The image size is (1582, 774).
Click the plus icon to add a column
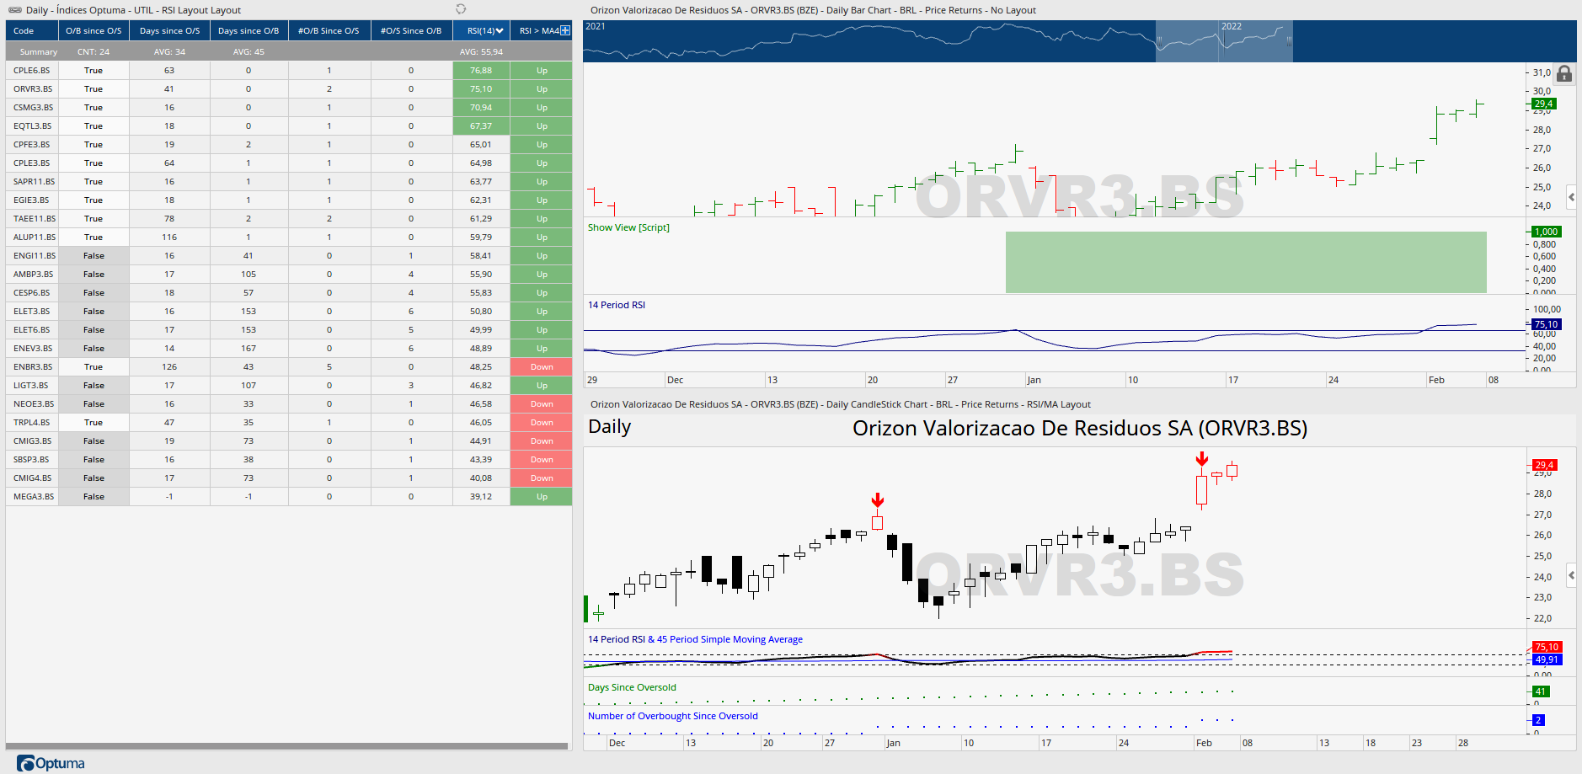(x=565, y=30)
